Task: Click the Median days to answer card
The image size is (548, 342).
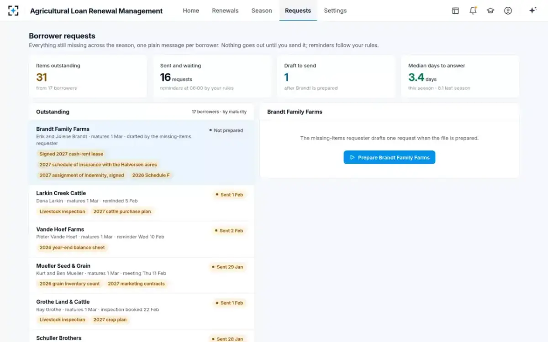Action: (460, 77)
